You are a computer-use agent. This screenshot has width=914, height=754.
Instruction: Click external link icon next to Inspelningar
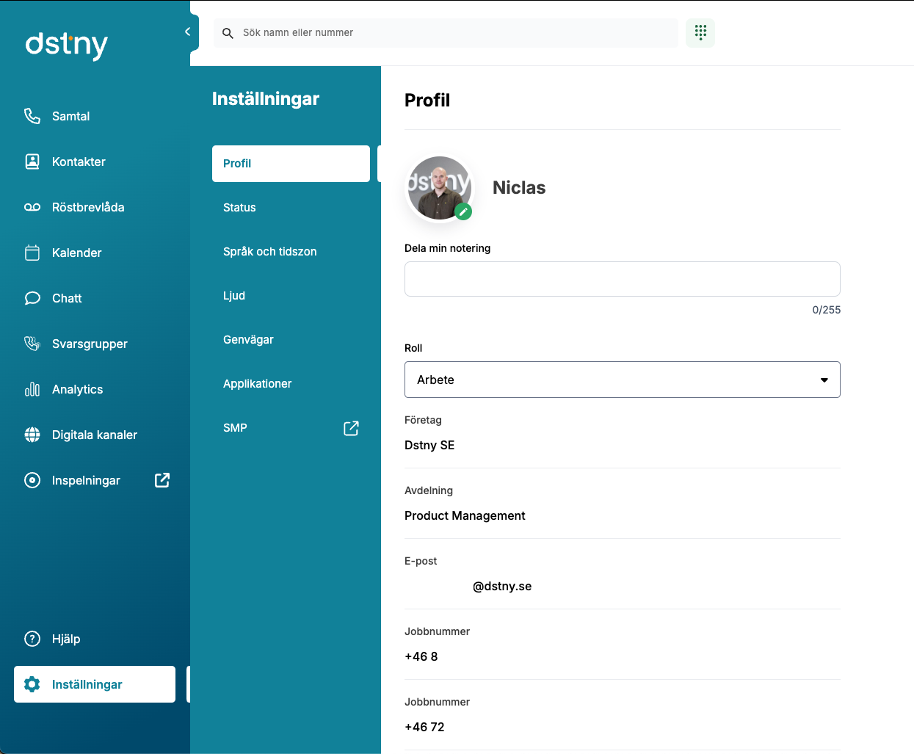162,480
